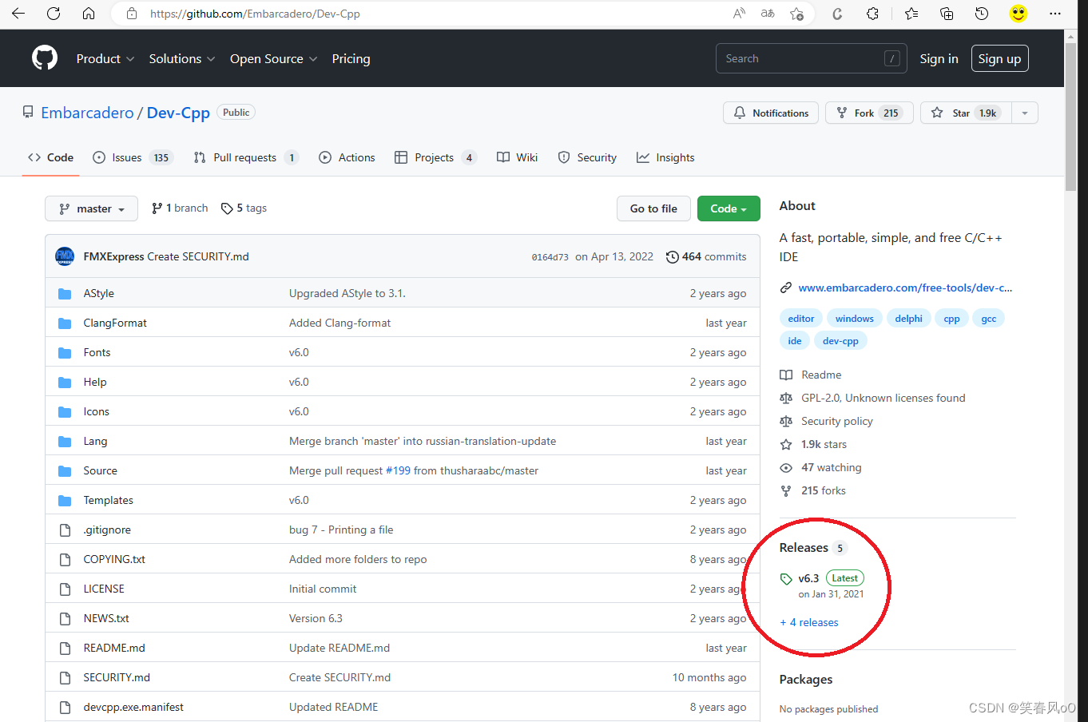Click the translate icon in address bar
The image size is (1088, 722).
[x=768, y=14]
